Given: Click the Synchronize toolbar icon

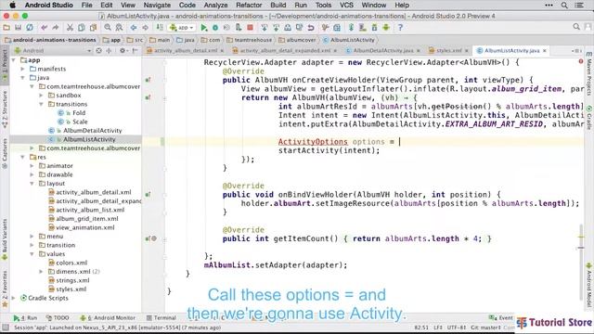Looking at the screenshot, I should [29, 28].
